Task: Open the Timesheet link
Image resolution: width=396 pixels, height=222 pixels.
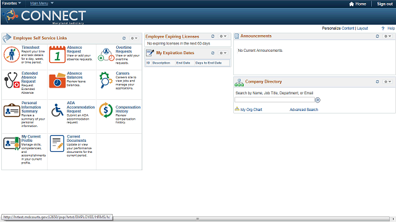Action: [30, 47]
